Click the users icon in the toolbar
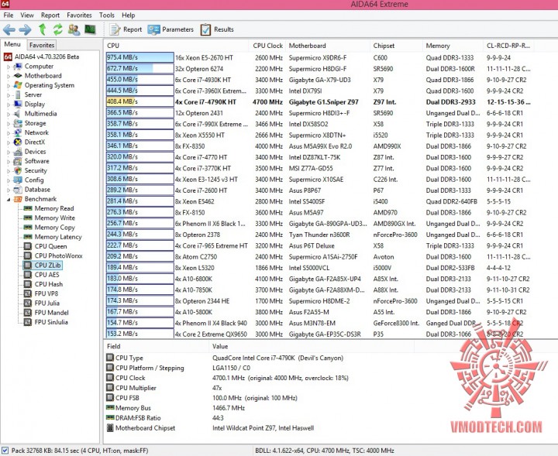The image size is (558, 456). 74,29
